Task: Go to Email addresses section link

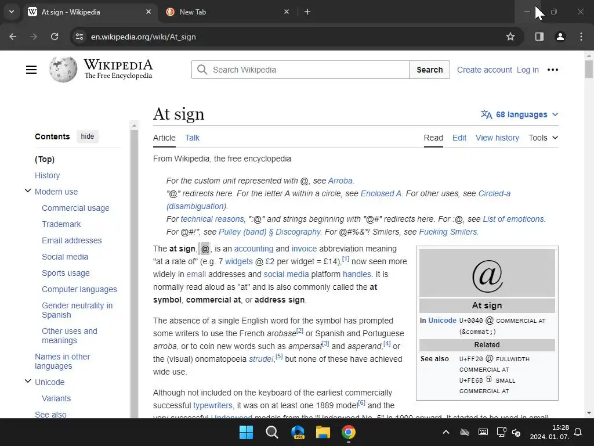Action: 71,240
